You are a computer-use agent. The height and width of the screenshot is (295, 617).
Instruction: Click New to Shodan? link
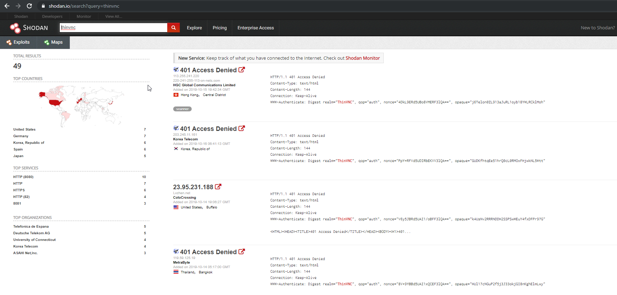598,28
